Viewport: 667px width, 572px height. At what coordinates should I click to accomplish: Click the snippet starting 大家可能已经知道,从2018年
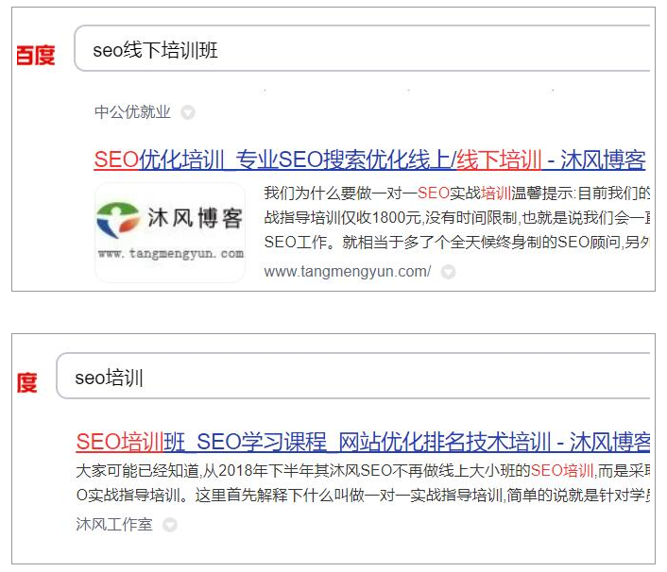tap(363, 482)
